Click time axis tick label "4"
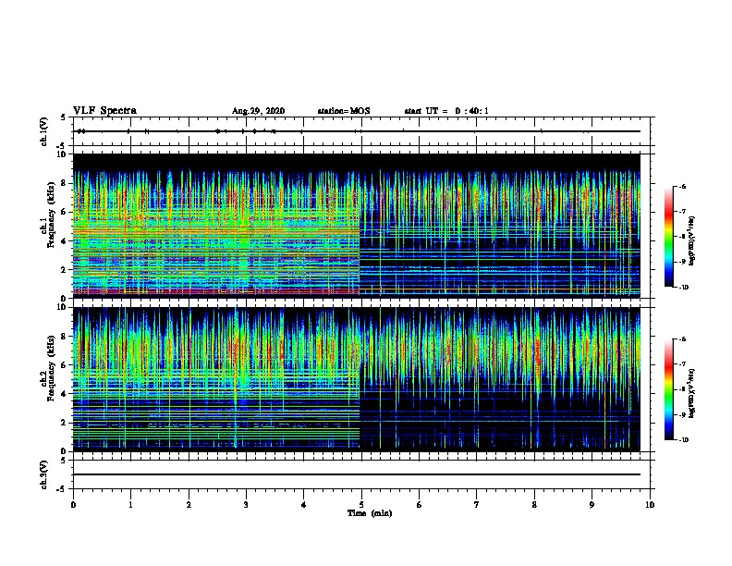Viewport: 732px width, 566px height. [303, 505]
